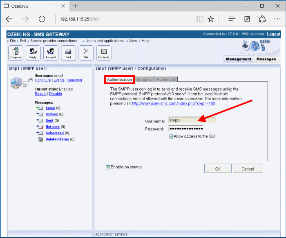Switch to the Messages tab

tap(266, 59)
